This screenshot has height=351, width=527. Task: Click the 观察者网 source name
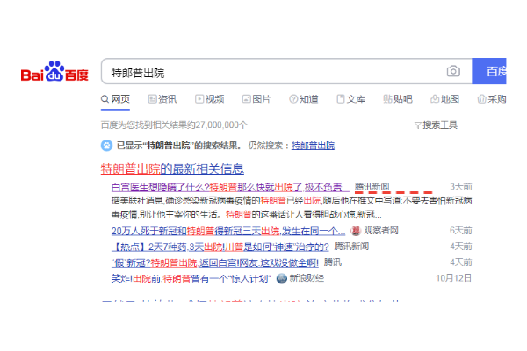click(381, 231)
